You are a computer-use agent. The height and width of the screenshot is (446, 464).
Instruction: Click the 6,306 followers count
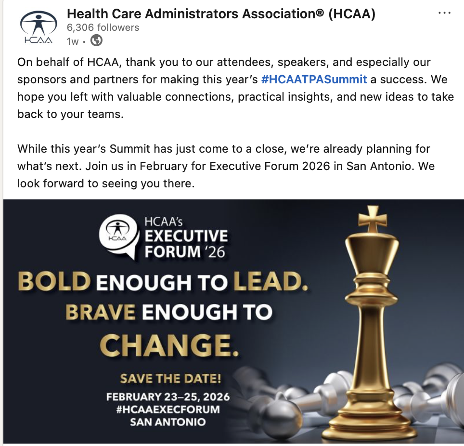click(x=103, y=27)
